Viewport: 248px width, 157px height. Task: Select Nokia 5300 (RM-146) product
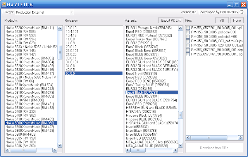[x=21, y=51]
